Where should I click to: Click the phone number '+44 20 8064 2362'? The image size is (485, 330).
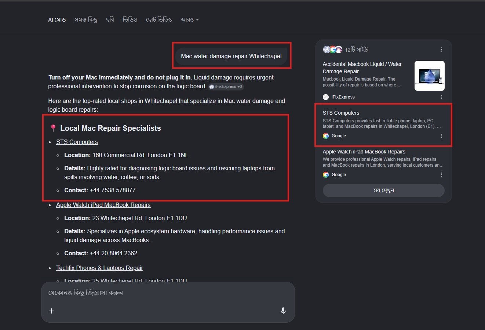pos(114,253)
